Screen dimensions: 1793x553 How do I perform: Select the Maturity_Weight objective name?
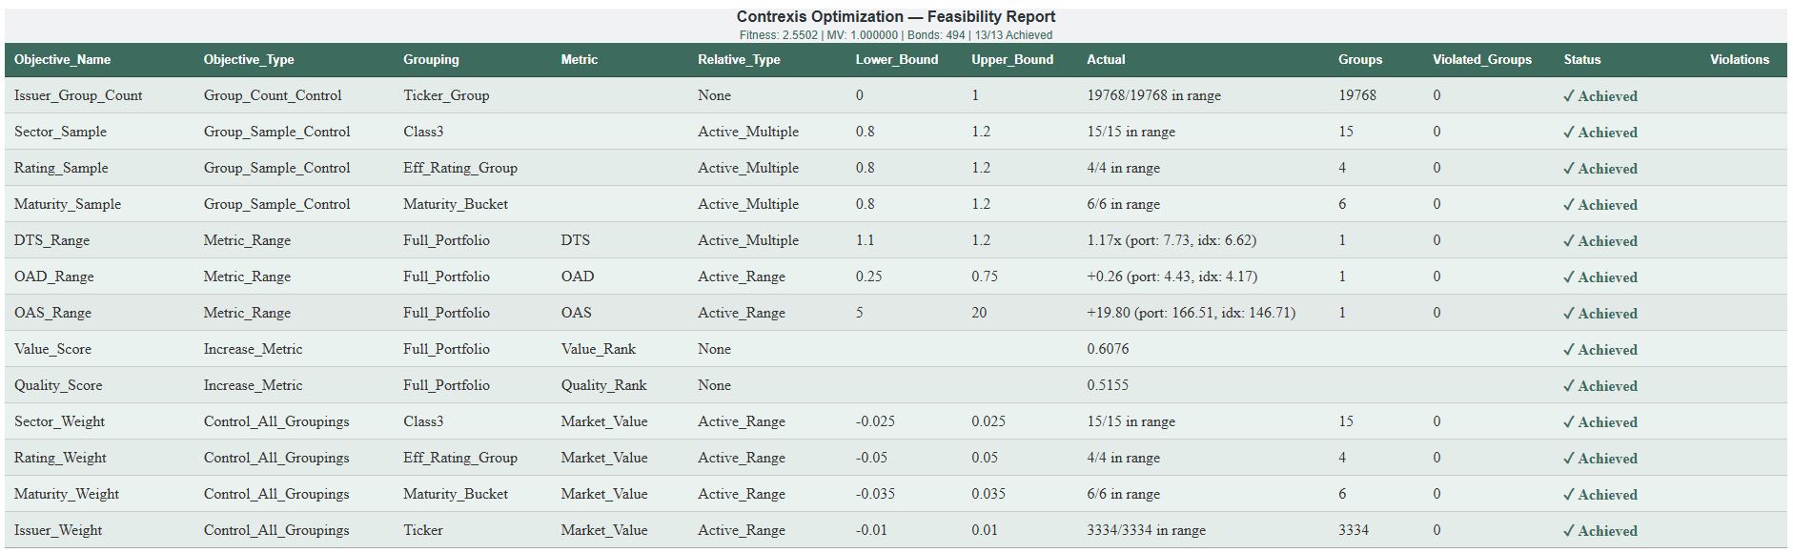click(x=67, y=494)
